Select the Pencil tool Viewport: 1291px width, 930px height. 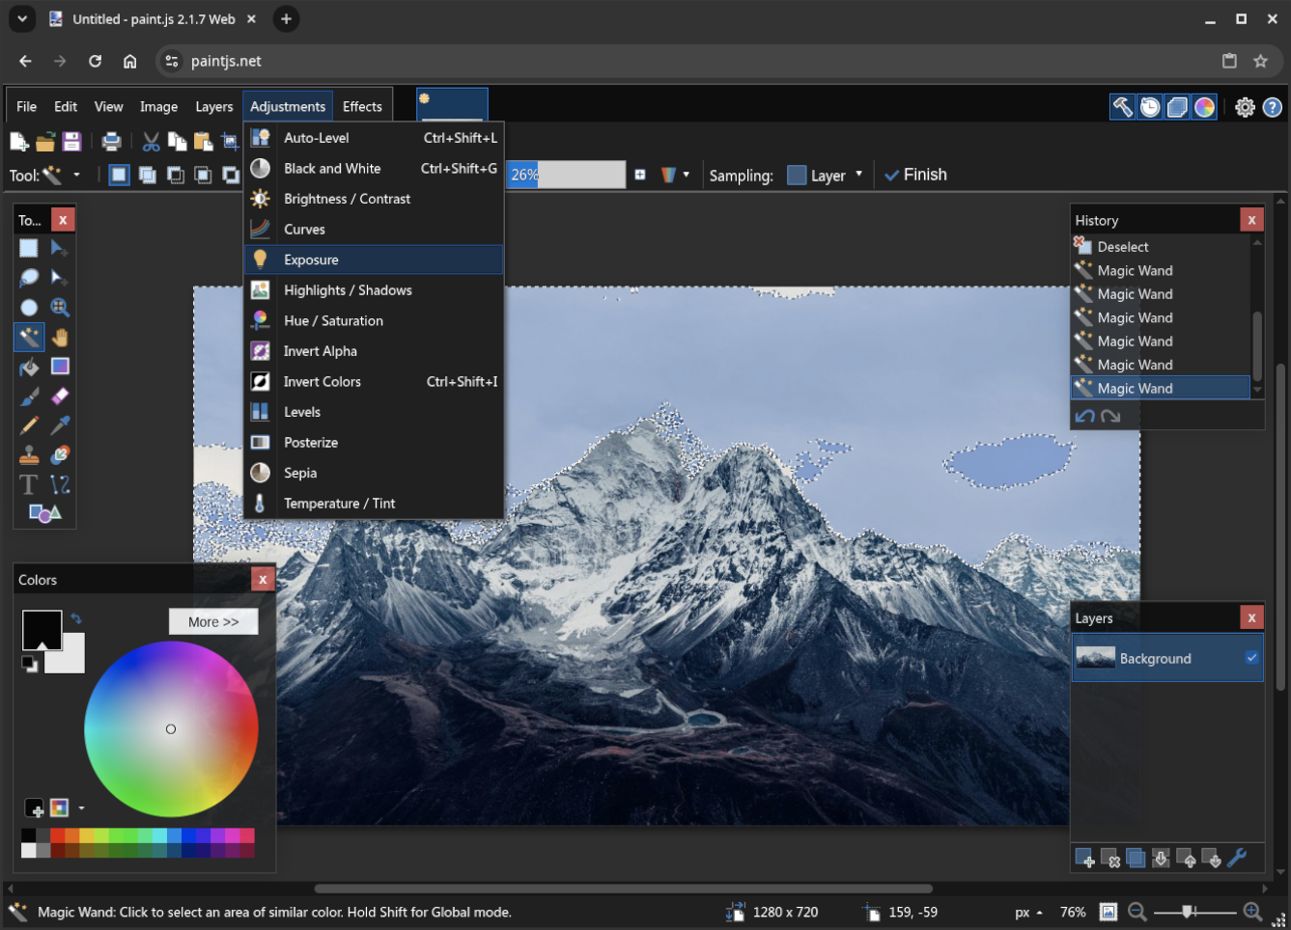[29, 425]
